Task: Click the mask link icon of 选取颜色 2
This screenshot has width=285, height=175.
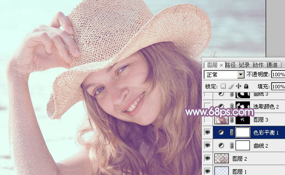Action: coord(232,106)
